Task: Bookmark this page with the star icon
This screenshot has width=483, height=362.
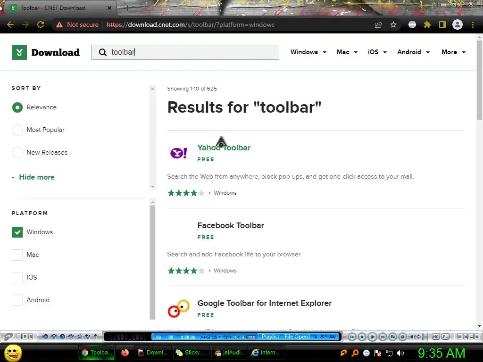Action: [x=393, y=25]
